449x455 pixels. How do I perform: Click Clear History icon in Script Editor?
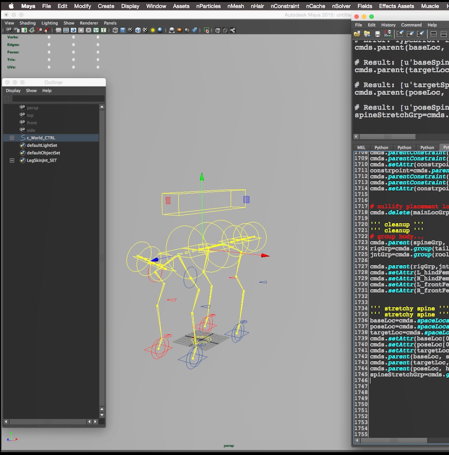400,34
